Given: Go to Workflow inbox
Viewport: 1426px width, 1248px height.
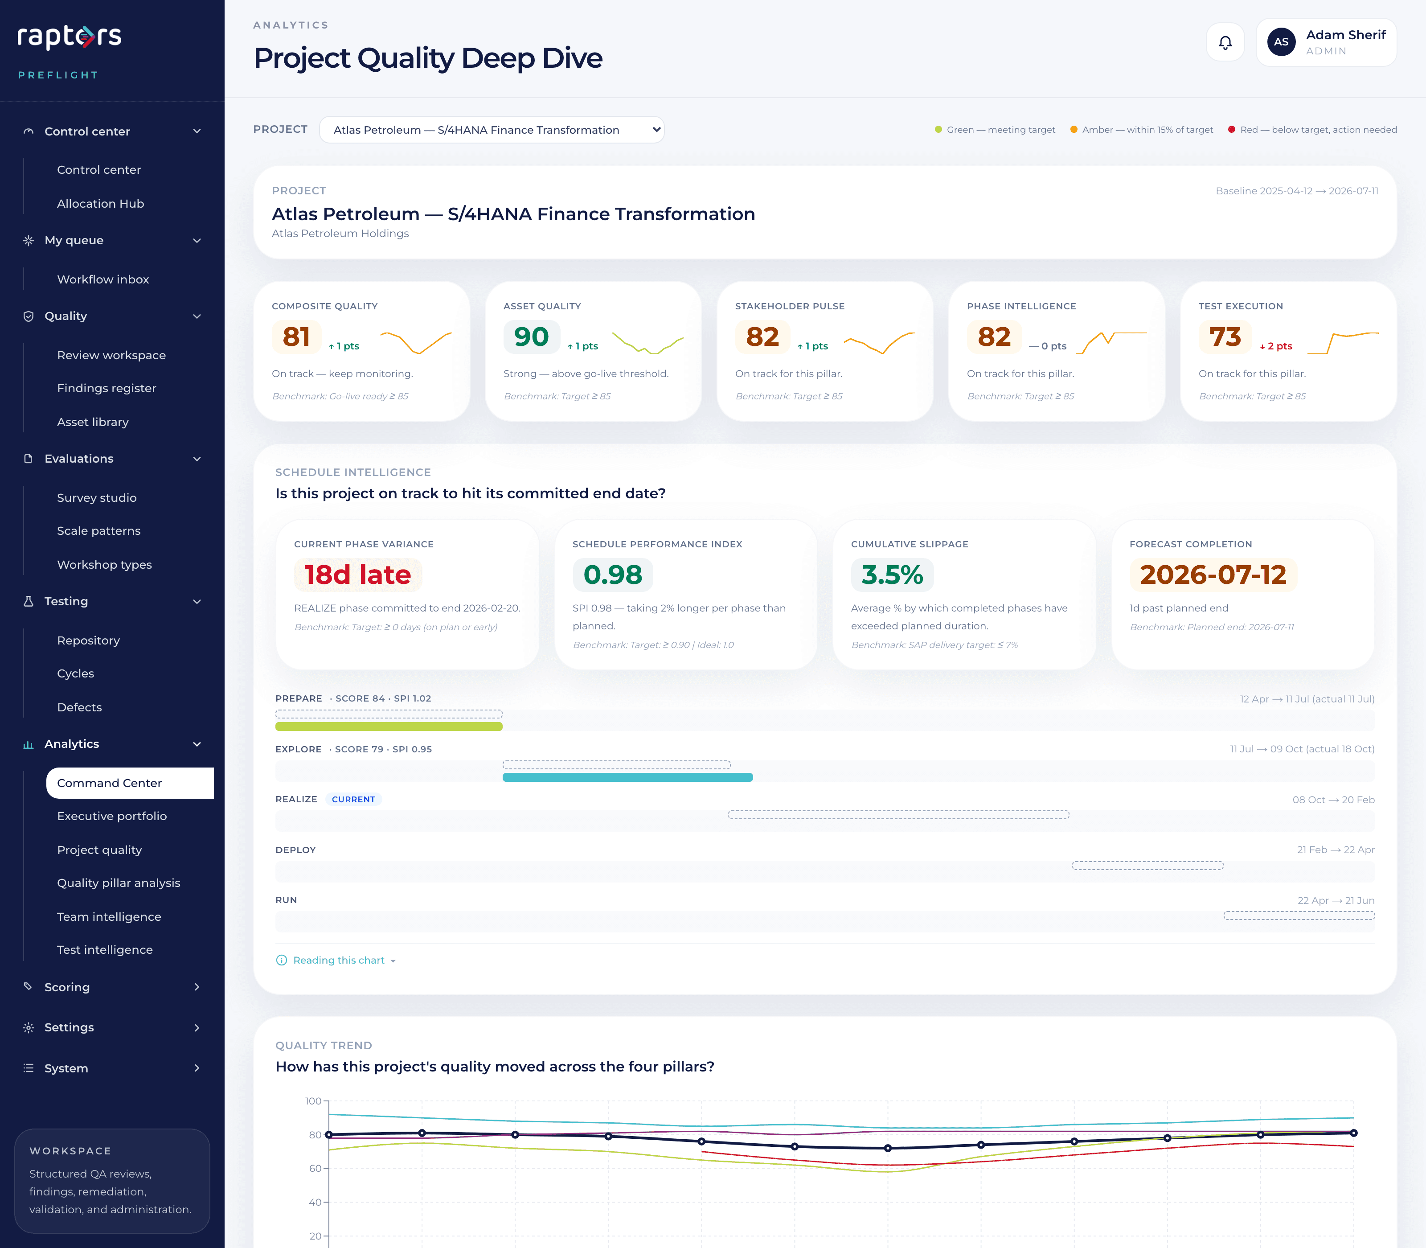Looking at the screenshot, I should (130, 279).
